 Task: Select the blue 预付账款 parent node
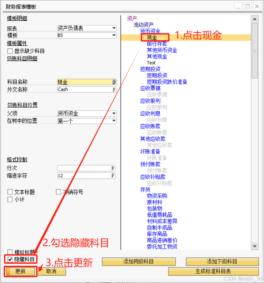click(x=150, y=164)
